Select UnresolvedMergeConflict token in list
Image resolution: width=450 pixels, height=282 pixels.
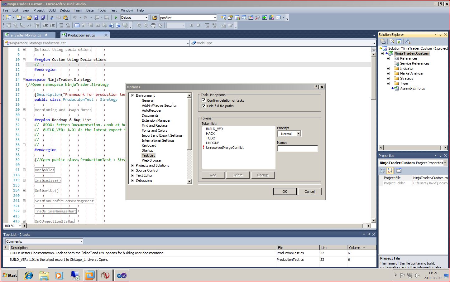pos(225,148)
